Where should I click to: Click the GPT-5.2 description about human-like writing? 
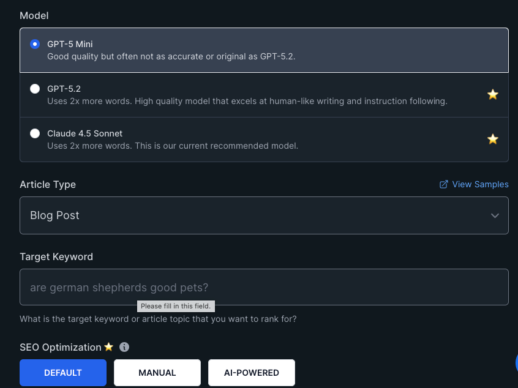(247, 101)
